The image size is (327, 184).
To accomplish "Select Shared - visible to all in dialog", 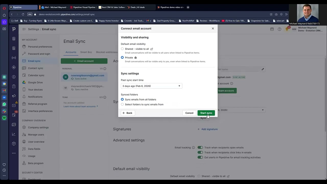I will pyautogui.click(x=122, y=49).
